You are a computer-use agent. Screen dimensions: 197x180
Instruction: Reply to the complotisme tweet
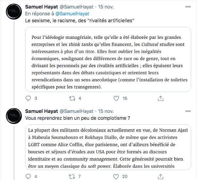pos(28,177)
